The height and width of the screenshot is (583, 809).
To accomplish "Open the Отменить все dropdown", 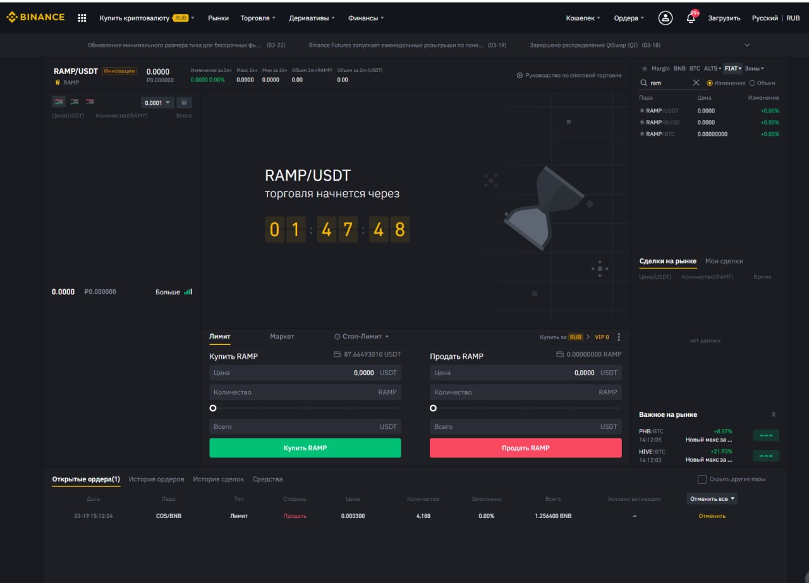I will click(712, 498).
